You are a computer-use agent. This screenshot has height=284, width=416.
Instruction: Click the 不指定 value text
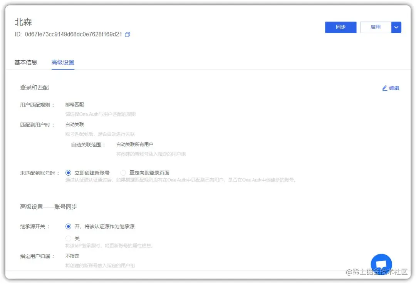[x=72, y=256]
